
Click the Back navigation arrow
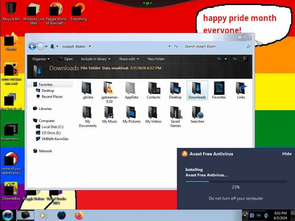(32, 46)
